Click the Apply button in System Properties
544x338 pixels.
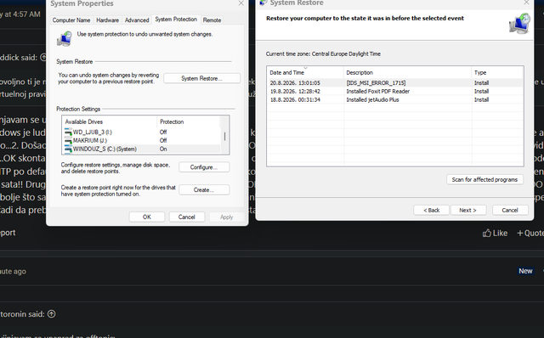click(x=227, y=217)
